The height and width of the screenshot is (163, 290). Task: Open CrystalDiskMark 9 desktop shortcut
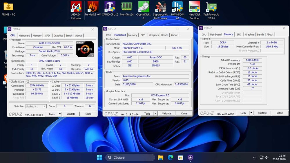[x=144, y=10]
